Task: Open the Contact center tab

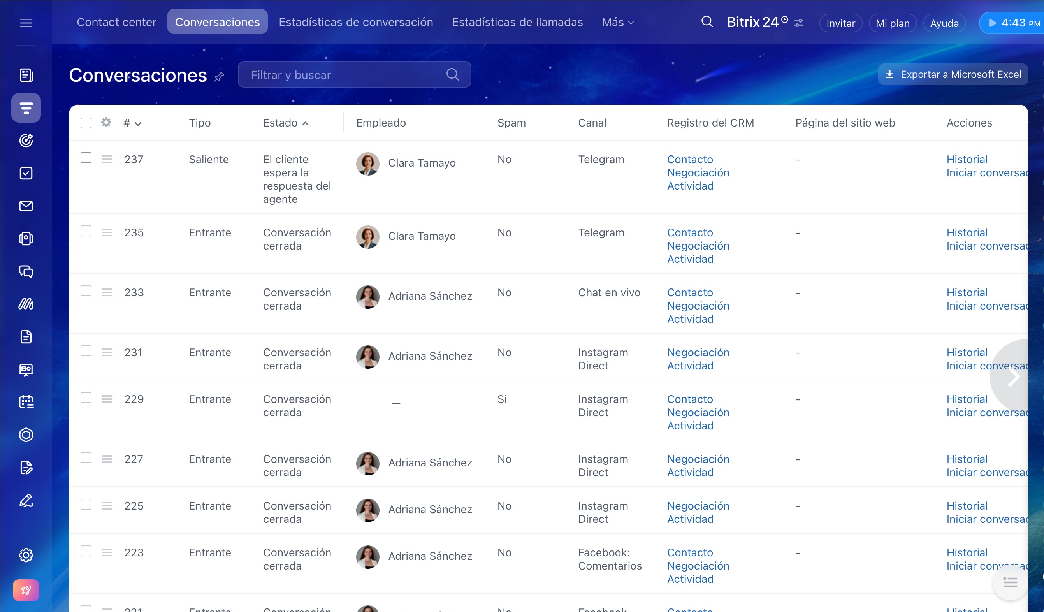Action: (116, 22)
